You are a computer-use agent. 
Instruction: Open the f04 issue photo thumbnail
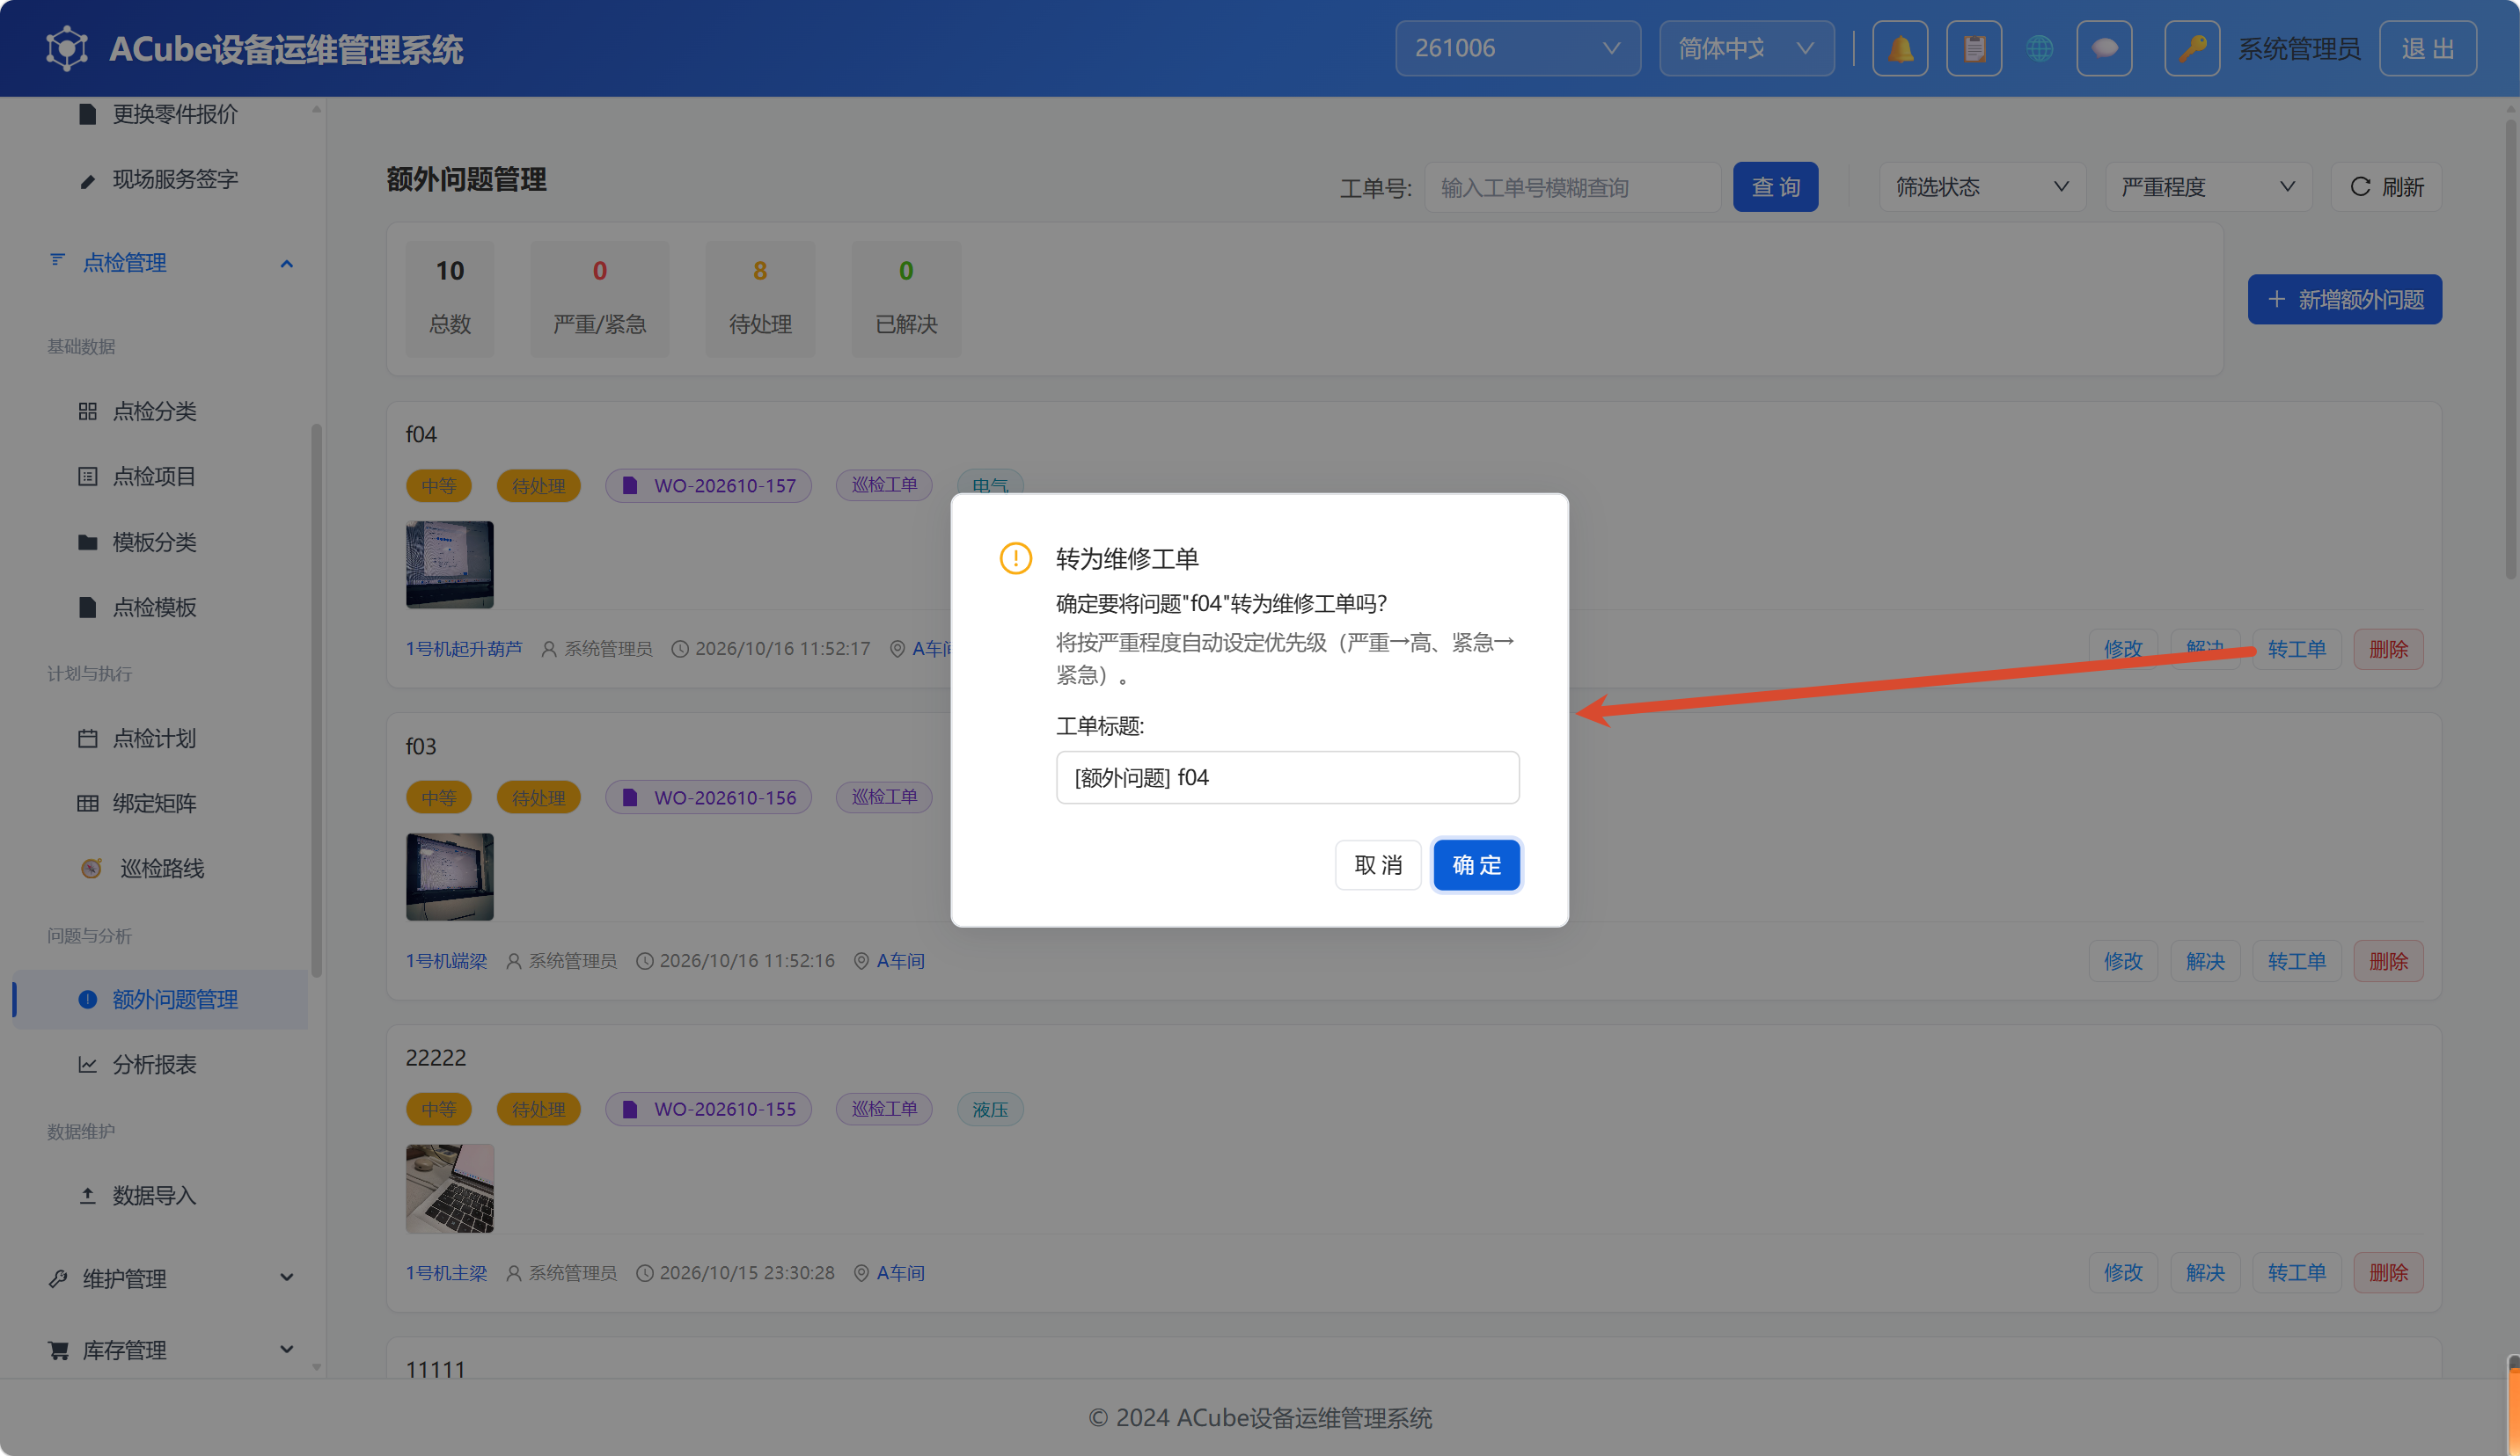click(450, 564)
